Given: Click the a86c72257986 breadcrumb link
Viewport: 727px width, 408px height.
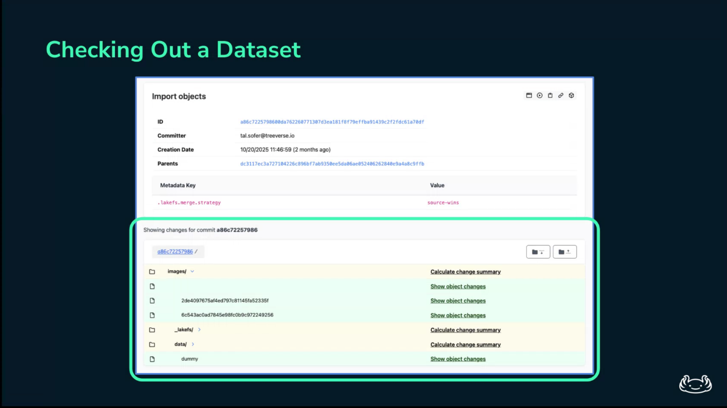Looking at the screenshot, I should (x=175, y=252).
